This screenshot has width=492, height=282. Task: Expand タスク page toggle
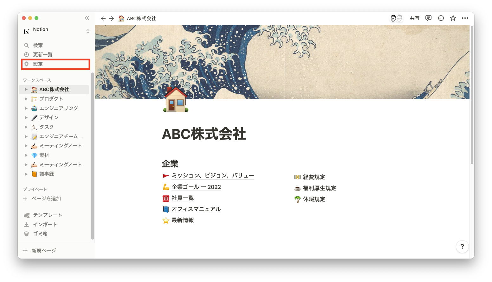[26, 127]
